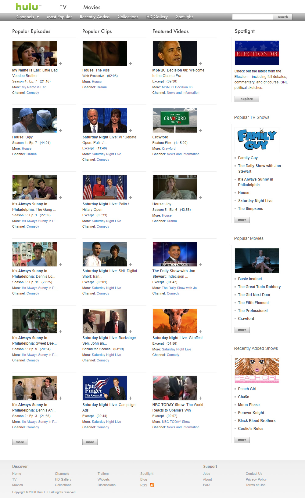Click plus icon next to Daily Show Indecision
The image size is (305, 498).
(201, 264)
